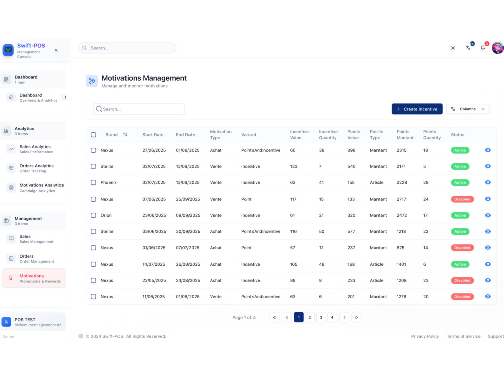504x378 pixels.
Task: Expand the Dashboard sidebar group
Action: point(33,80)
